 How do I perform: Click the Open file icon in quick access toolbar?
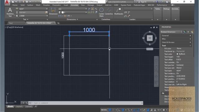pyautogui.click(x=16, y=2)
